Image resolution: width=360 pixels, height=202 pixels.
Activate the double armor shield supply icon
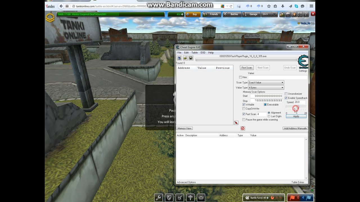[x=169, y=198]
